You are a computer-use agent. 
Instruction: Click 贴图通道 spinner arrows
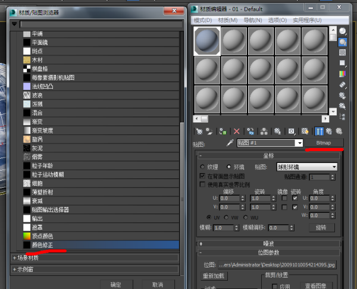333,177
